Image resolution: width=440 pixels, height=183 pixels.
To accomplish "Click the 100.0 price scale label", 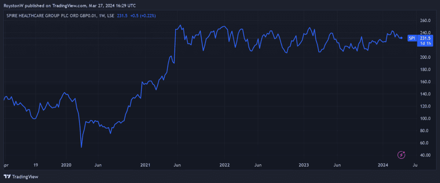I will point(425,119).
